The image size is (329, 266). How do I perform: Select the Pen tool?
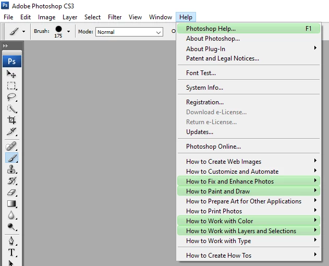coord(11,241)
